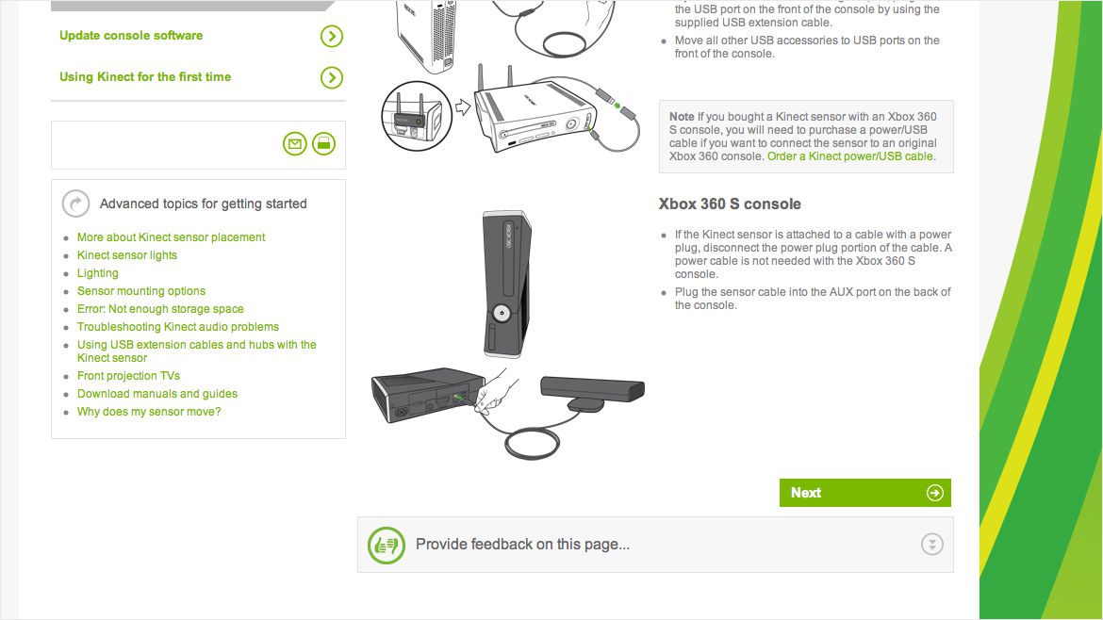Click the original Xbox 360 wireless adapter illustration
This screenshot has width=1103, height=620.
511,107
